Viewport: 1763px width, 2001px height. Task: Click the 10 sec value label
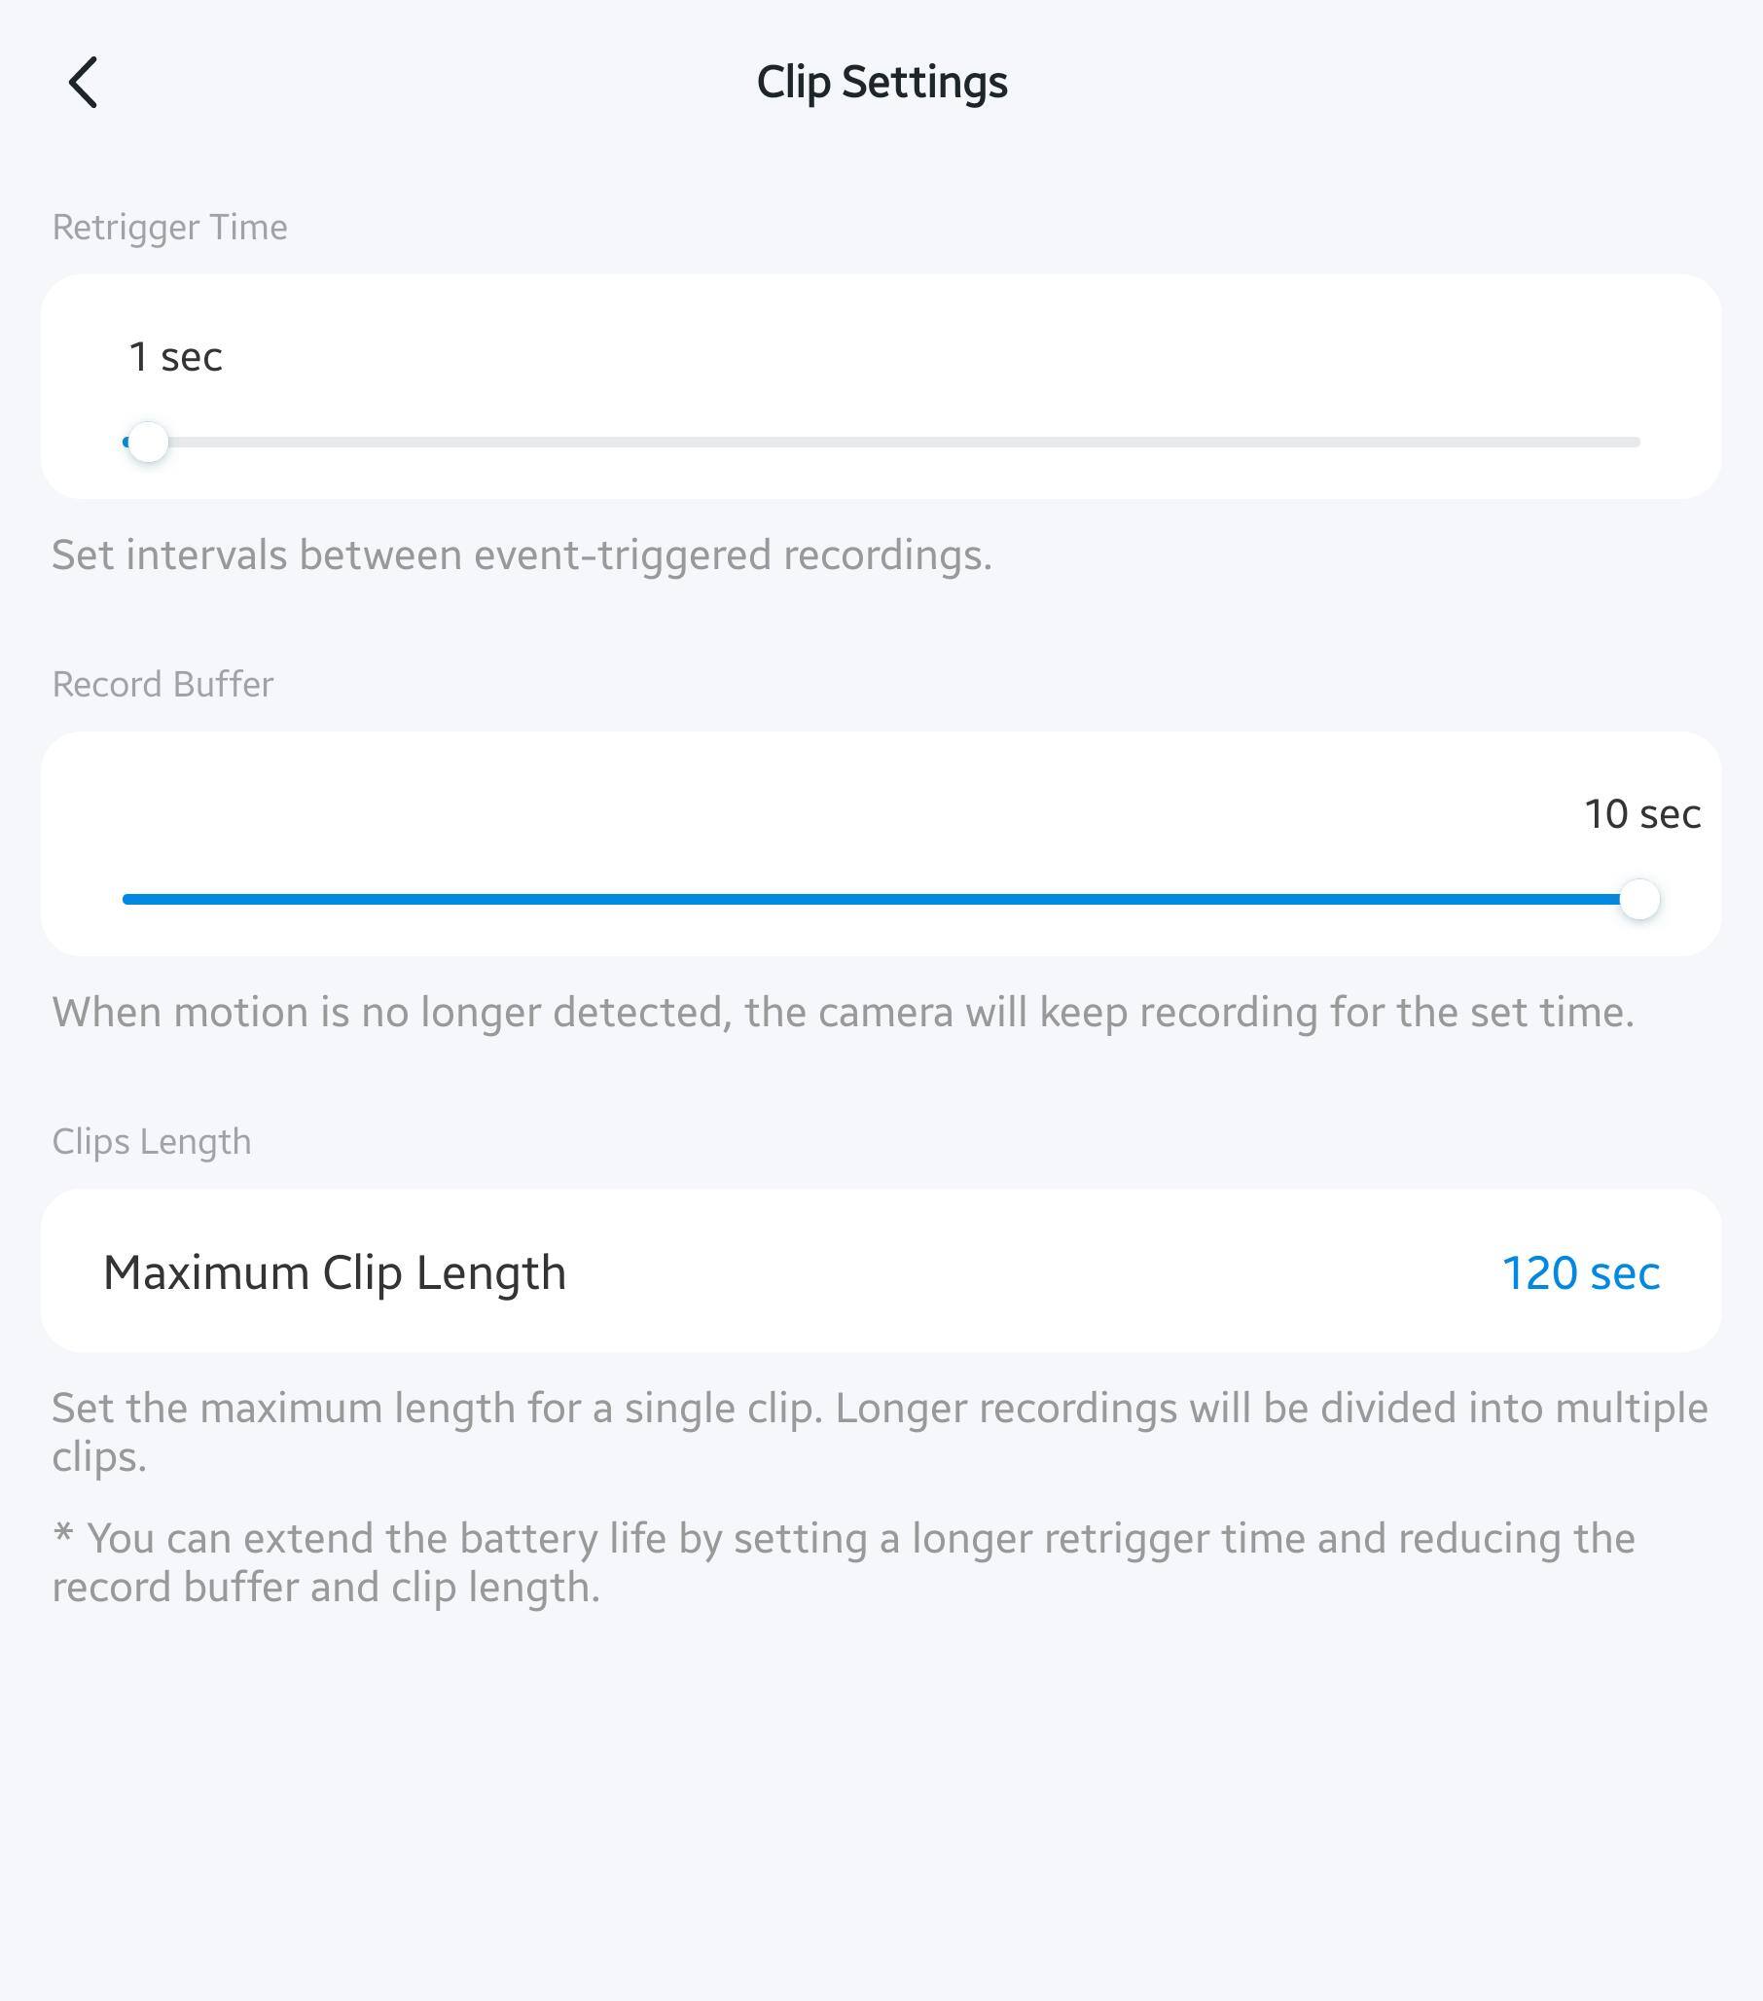click(1641, 813)
